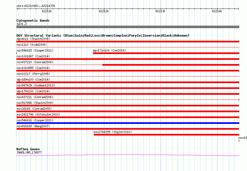Click the thin red line of nsv1110
247x171 pixels.
[x=128, y=47]
